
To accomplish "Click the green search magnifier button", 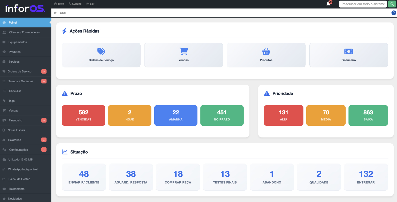I will (392, 4).
